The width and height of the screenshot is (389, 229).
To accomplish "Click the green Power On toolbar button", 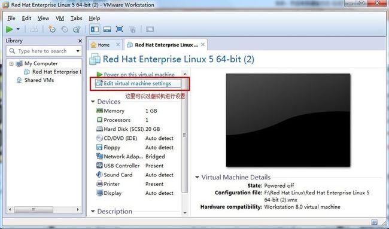I will [x=10, y=29].
